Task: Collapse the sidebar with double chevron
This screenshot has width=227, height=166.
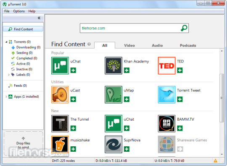Action: pos(39,18)
